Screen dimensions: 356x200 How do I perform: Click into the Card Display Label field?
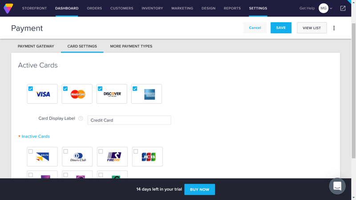click(129, 120)
